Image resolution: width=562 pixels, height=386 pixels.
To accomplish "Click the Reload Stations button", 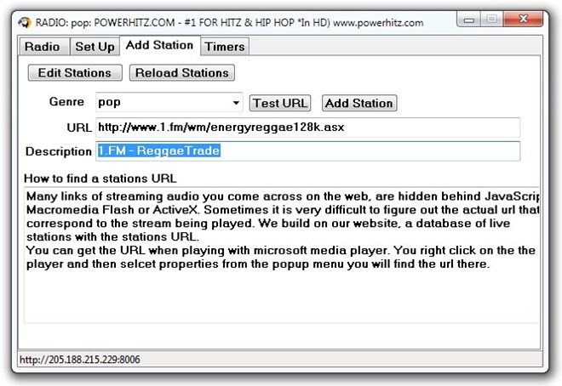I will pos(181,72).
